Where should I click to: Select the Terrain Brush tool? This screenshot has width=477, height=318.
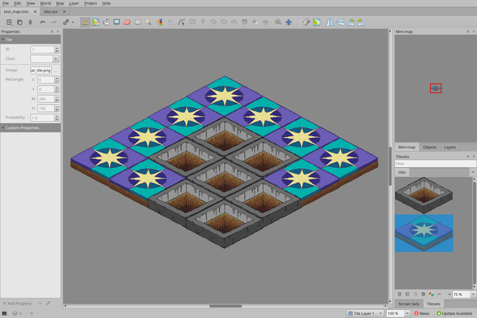coord(96,22)
